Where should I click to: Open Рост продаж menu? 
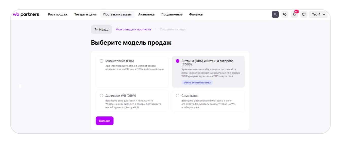[x=58, y=14]
